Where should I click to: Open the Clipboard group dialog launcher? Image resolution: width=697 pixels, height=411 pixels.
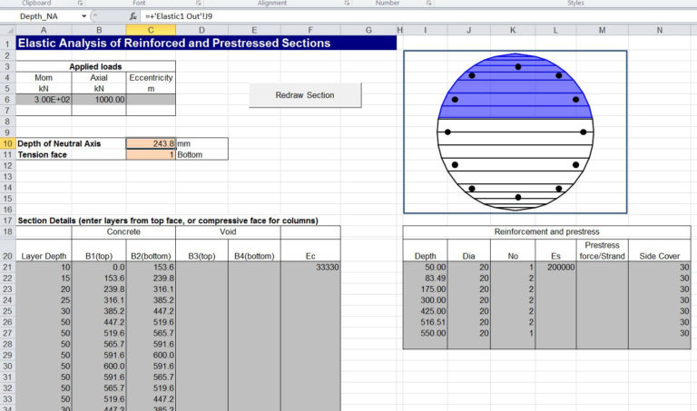coord(80,4)
